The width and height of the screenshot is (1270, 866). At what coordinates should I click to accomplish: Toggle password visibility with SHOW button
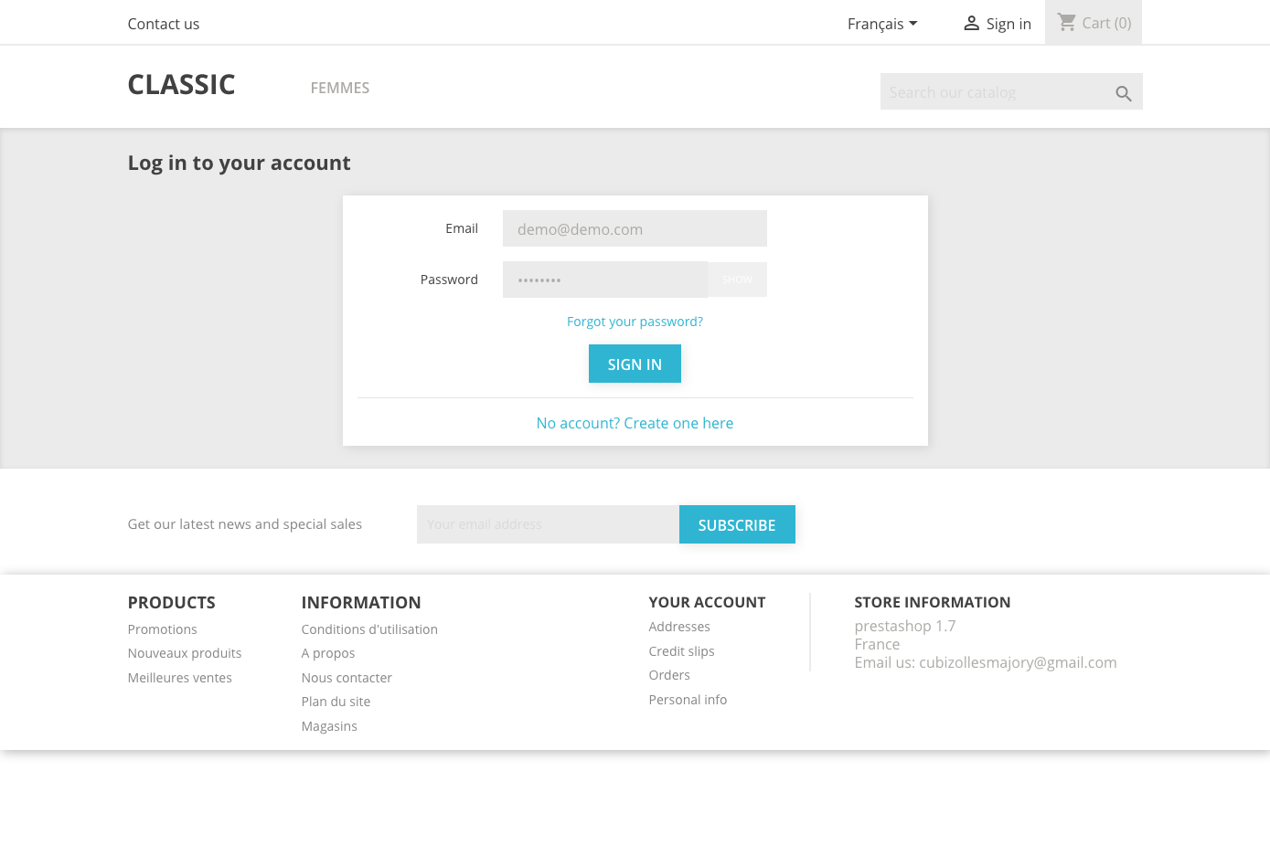[x=737, y=280]
